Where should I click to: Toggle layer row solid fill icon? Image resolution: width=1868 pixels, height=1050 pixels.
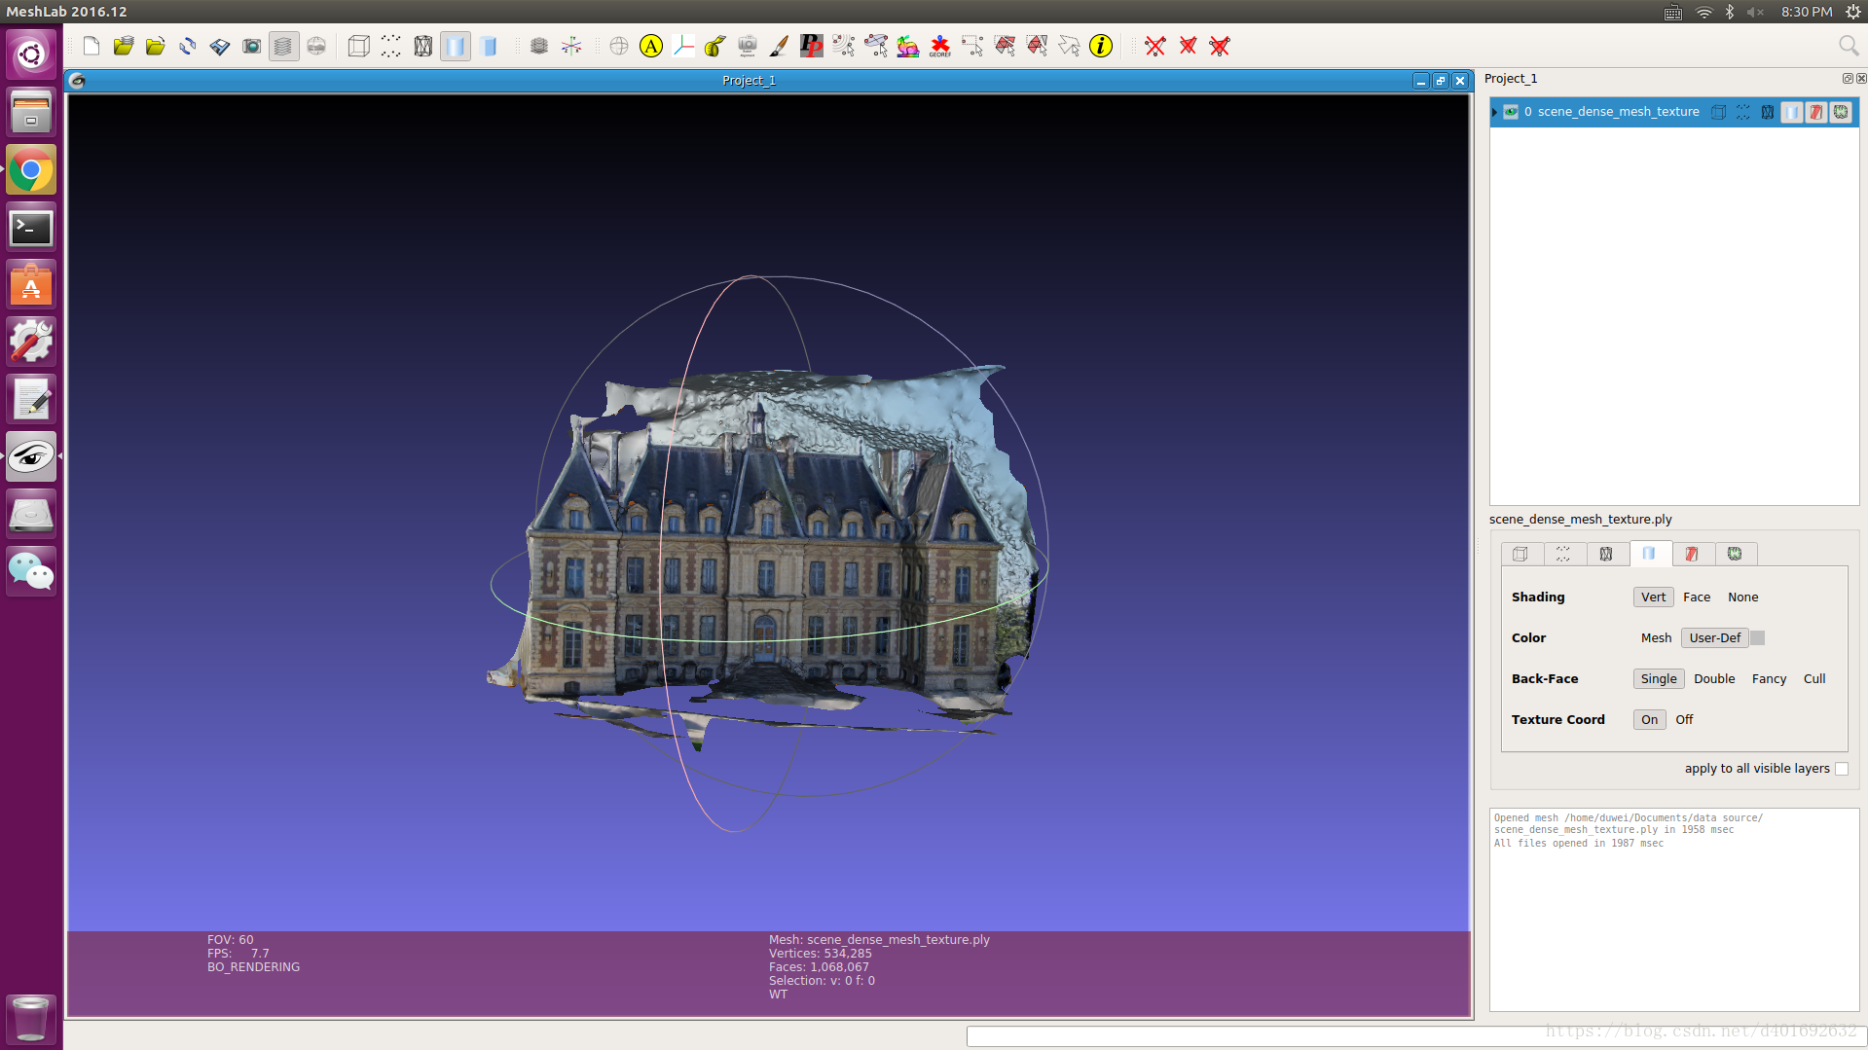click(x=1792, y=112)
